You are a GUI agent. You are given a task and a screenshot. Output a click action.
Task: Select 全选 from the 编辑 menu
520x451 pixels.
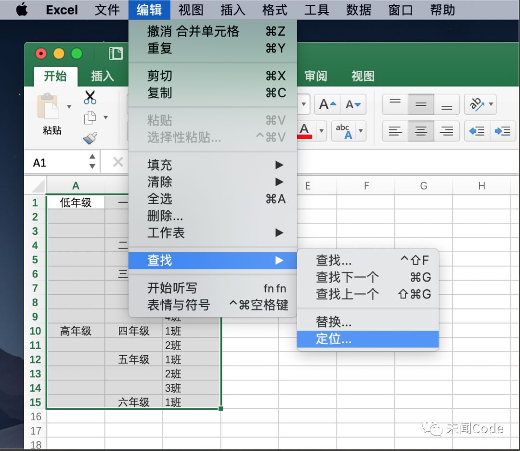coord(214,199)
